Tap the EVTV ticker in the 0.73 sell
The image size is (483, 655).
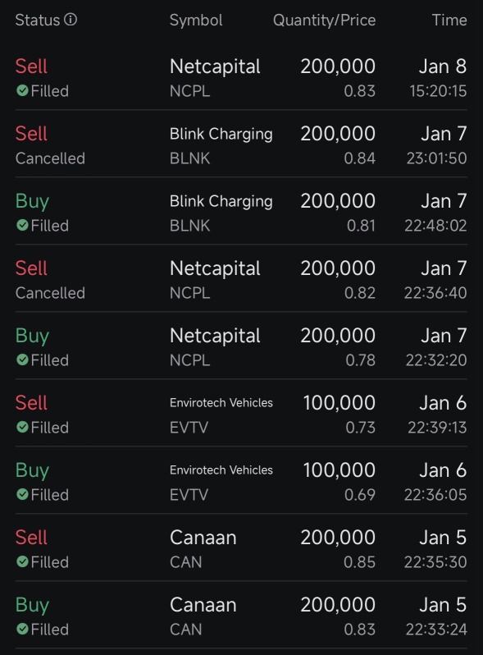(x=189, y=428)
